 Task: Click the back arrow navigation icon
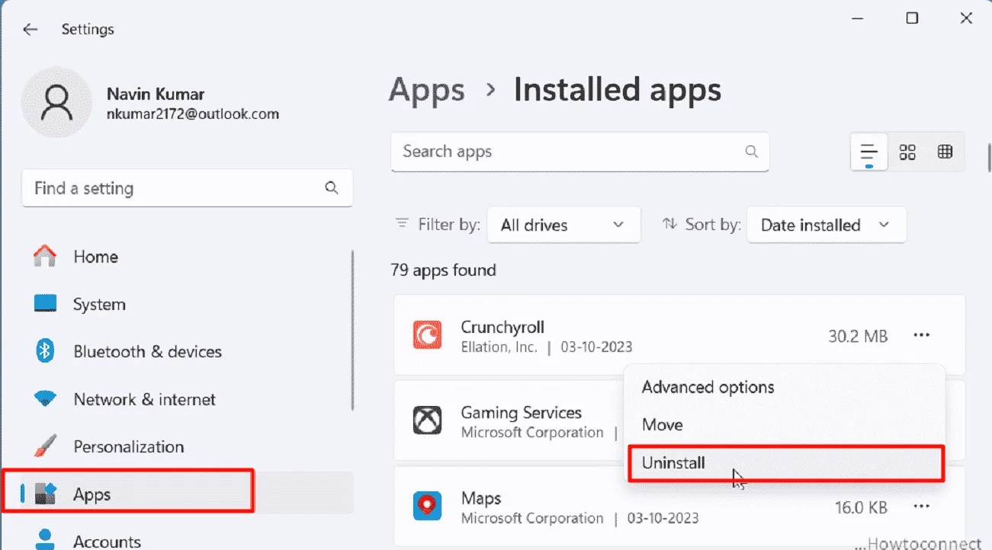(30, 29)
